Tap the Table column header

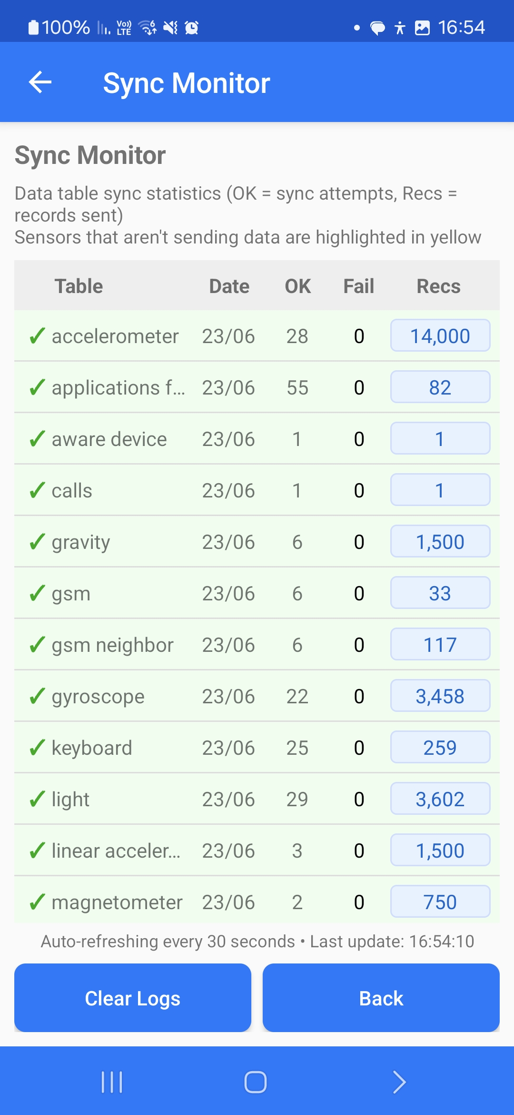coord(79,286)
